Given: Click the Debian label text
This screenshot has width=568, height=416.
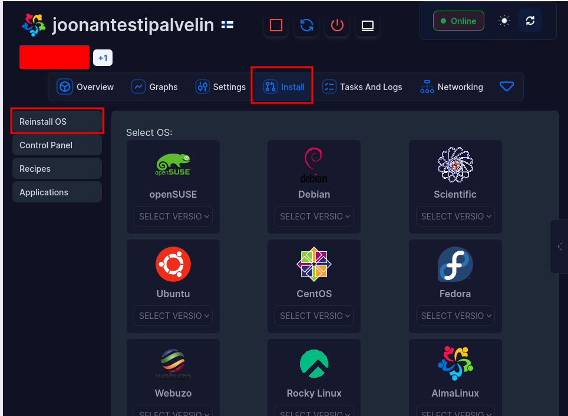Looking at the screenshot, I should point(313,194).
